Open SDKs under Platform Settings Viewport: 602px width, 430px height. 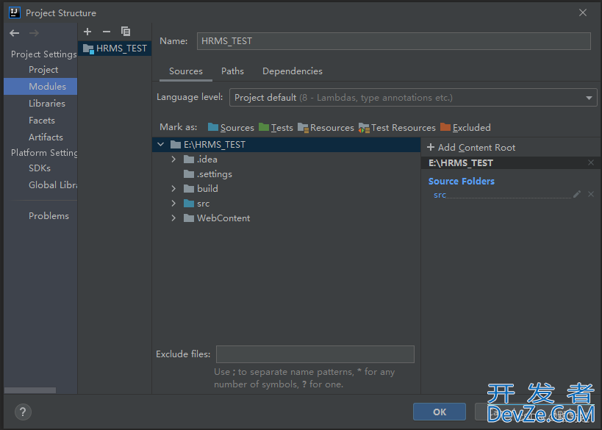tap(40, 168)
